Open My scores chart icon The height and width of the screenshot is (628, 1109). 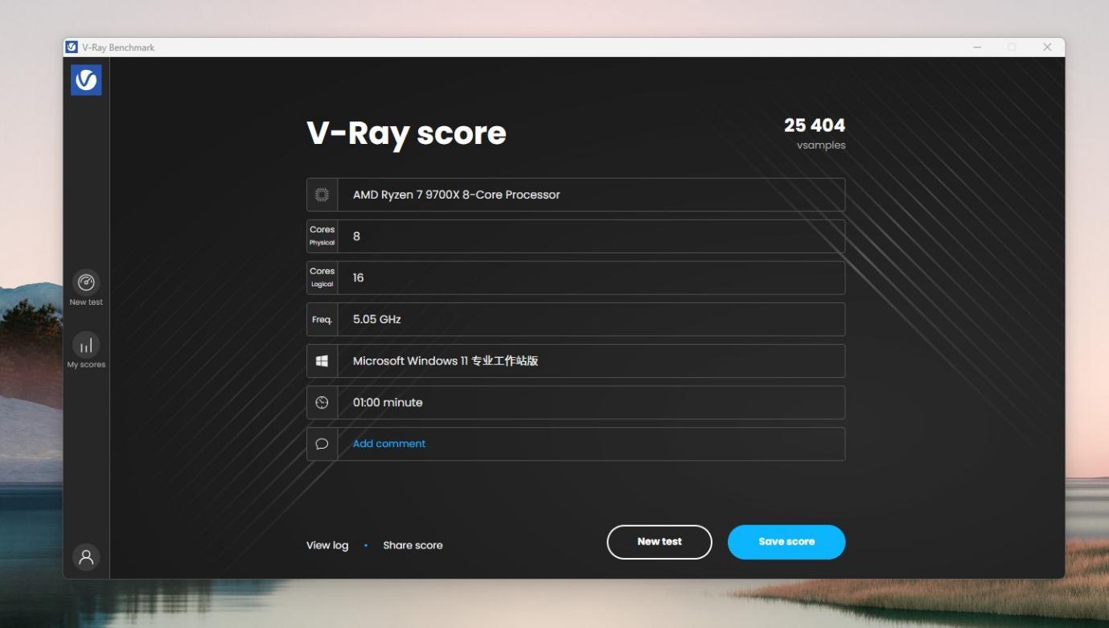pos(86,345)
